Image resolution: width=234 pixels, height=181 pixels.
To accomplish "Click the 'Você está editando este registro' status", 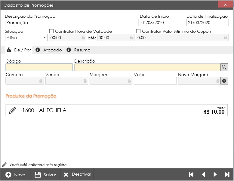I will 38,165.
